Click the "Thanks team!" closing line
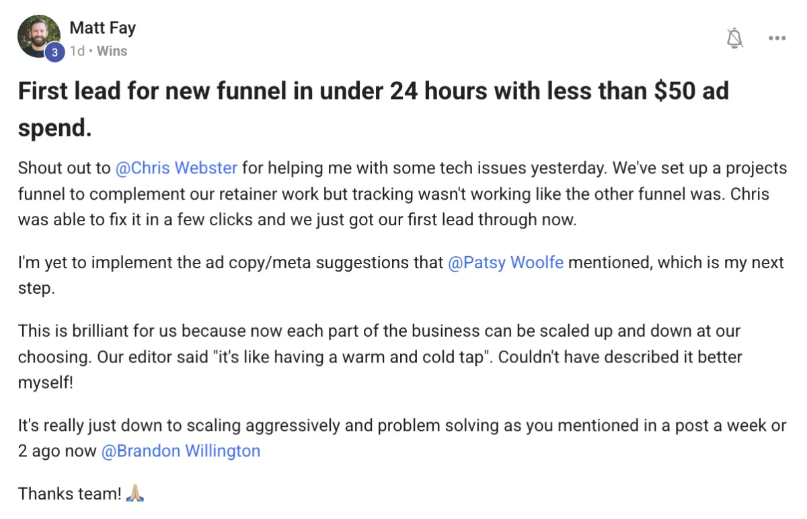807x519 pixels. [69, 494]
